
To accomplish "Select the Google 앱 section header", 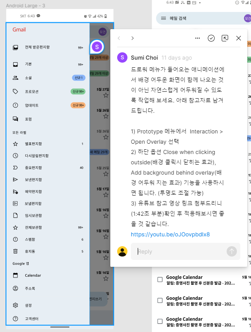I will pyautogui.click(x=21, y=264).
